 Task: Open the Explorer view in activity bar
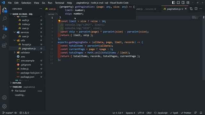coord(4,10)
